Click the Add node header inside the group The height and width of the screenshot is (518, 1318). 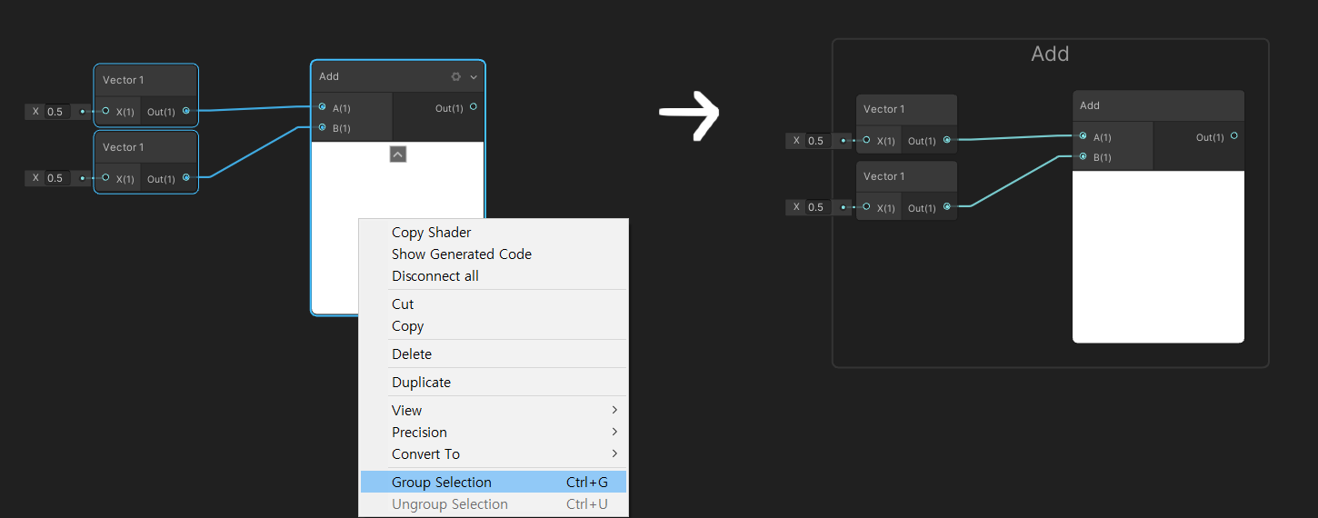[1158, 106]
